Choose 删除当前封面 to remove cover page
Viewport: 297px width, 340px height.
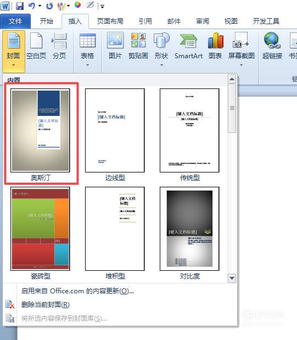[46, 305]
